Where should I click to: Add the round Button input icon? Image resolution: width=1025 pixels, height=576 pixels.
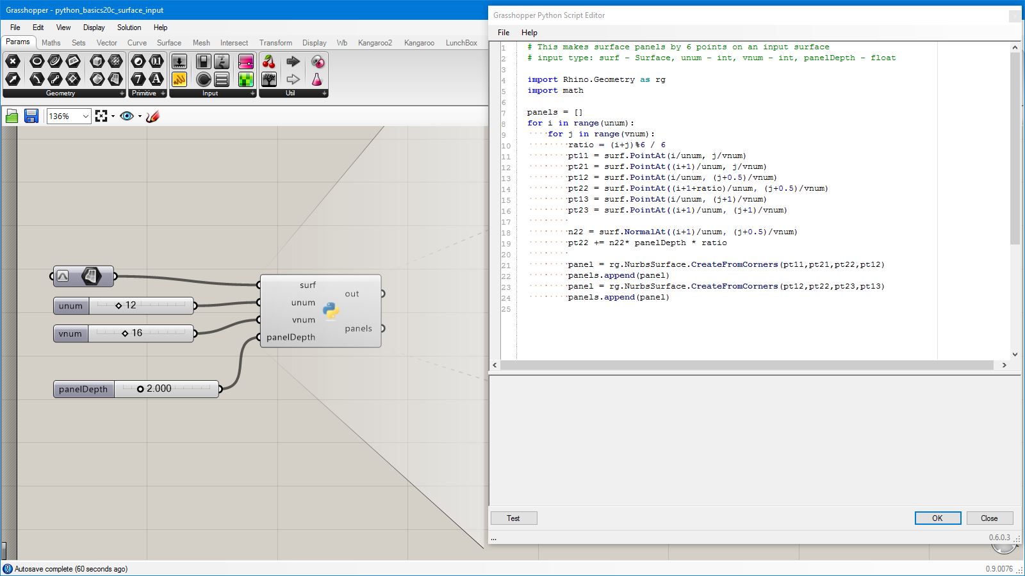pyautogui.click(x=203, y=79)
